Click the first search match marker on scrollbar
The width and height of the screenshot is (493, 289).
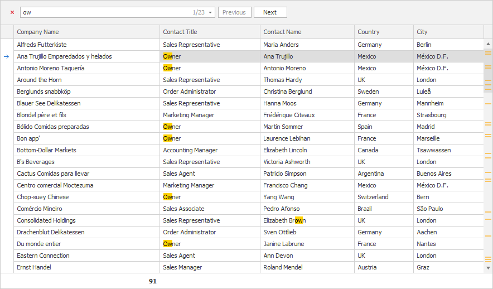click(x=489, y=52)
